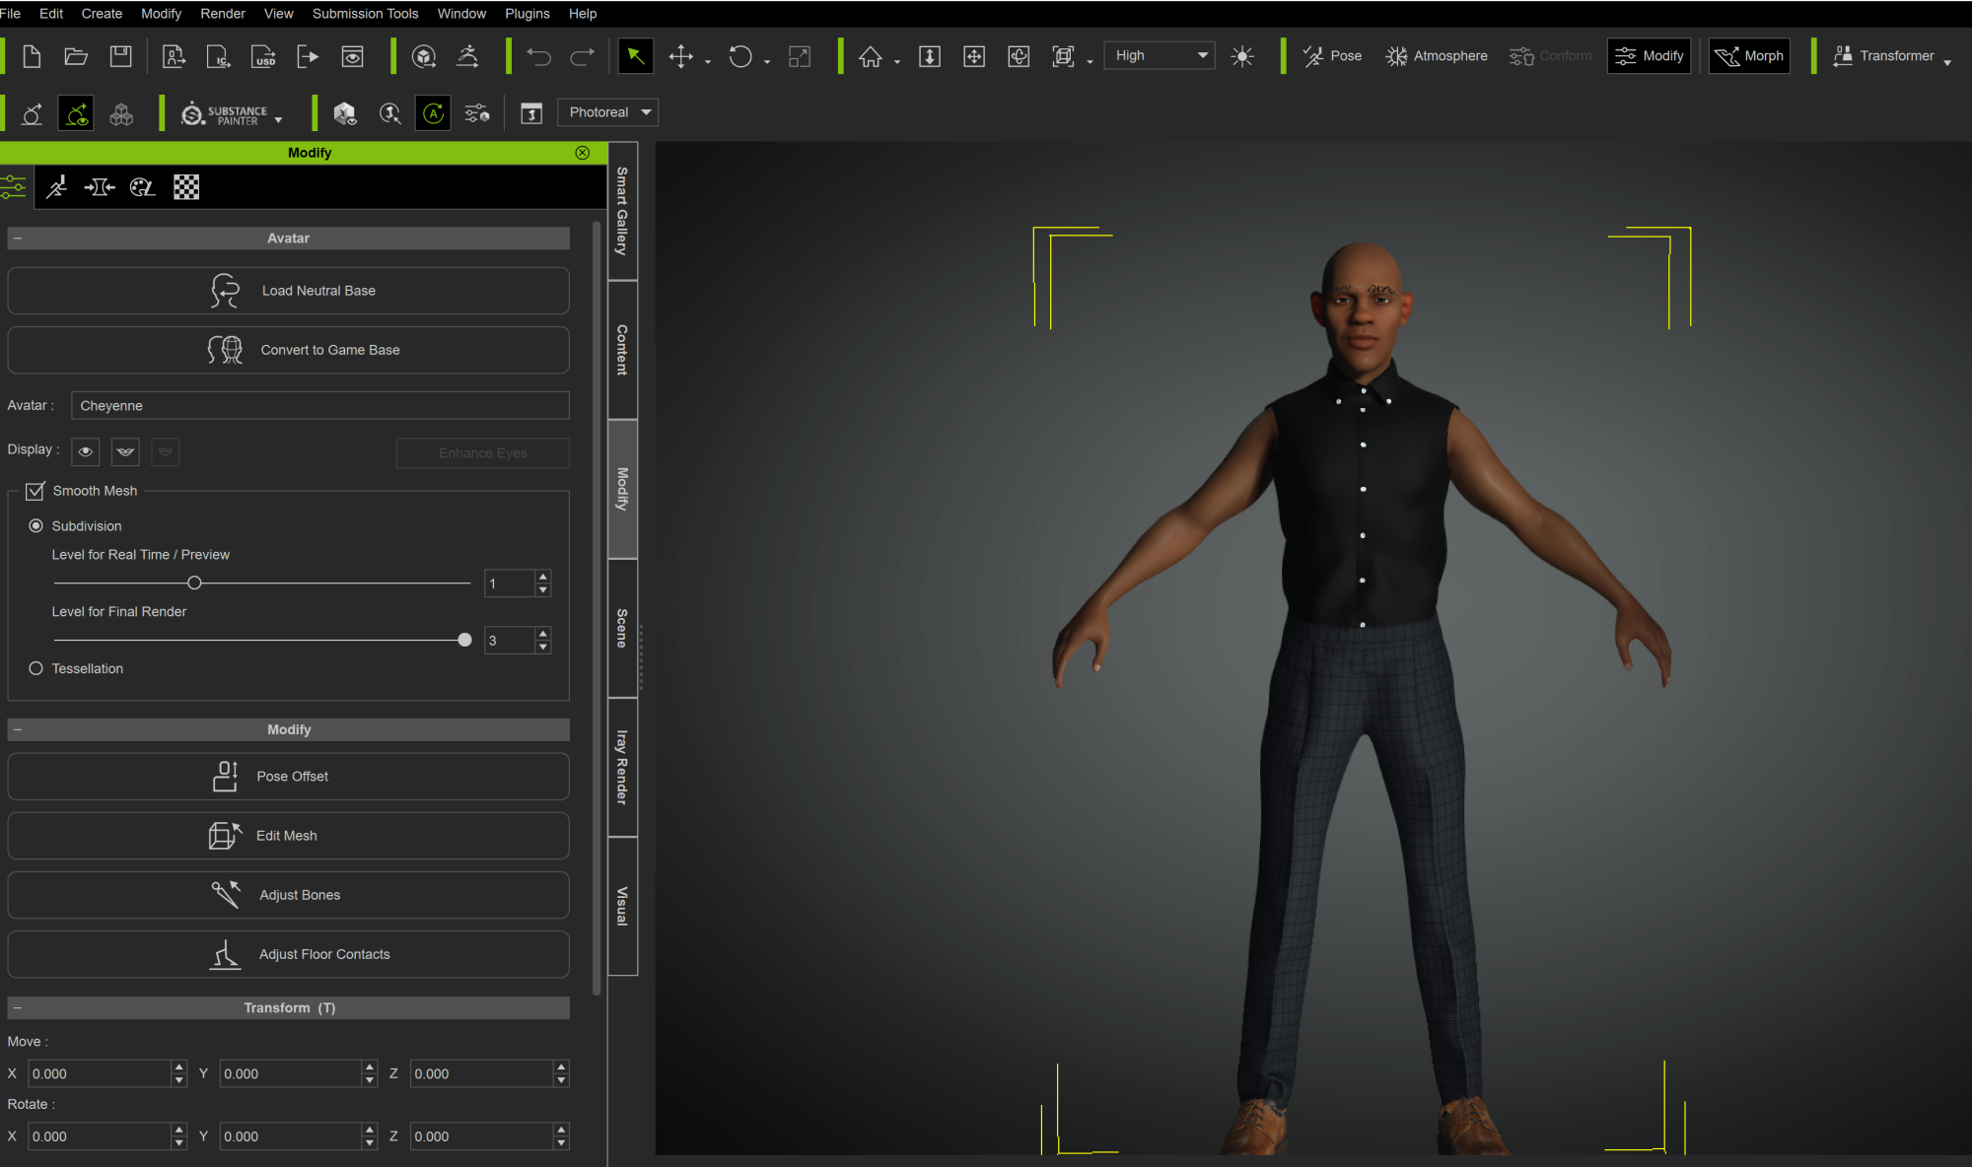
Task: Create a new project file icon
Action: (32, 56)
